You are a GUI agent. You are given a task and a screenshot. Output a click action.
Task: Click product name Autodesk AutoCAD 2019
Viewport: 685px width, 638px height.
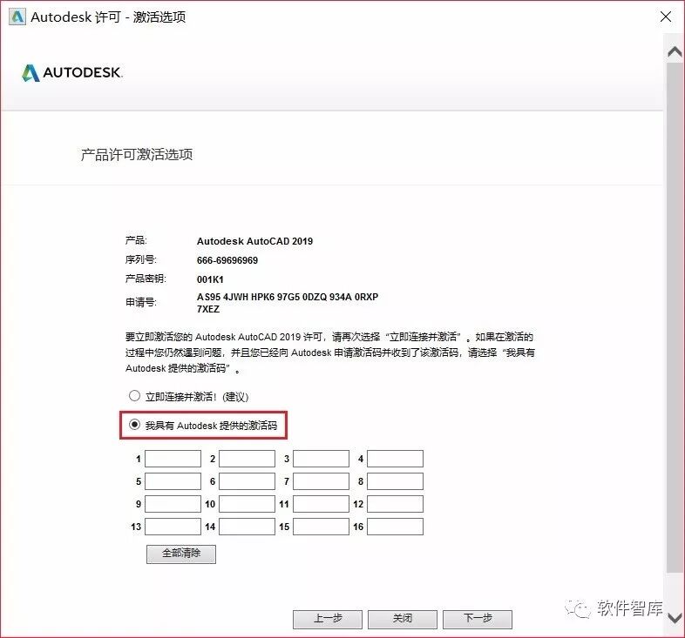point(254,241)
